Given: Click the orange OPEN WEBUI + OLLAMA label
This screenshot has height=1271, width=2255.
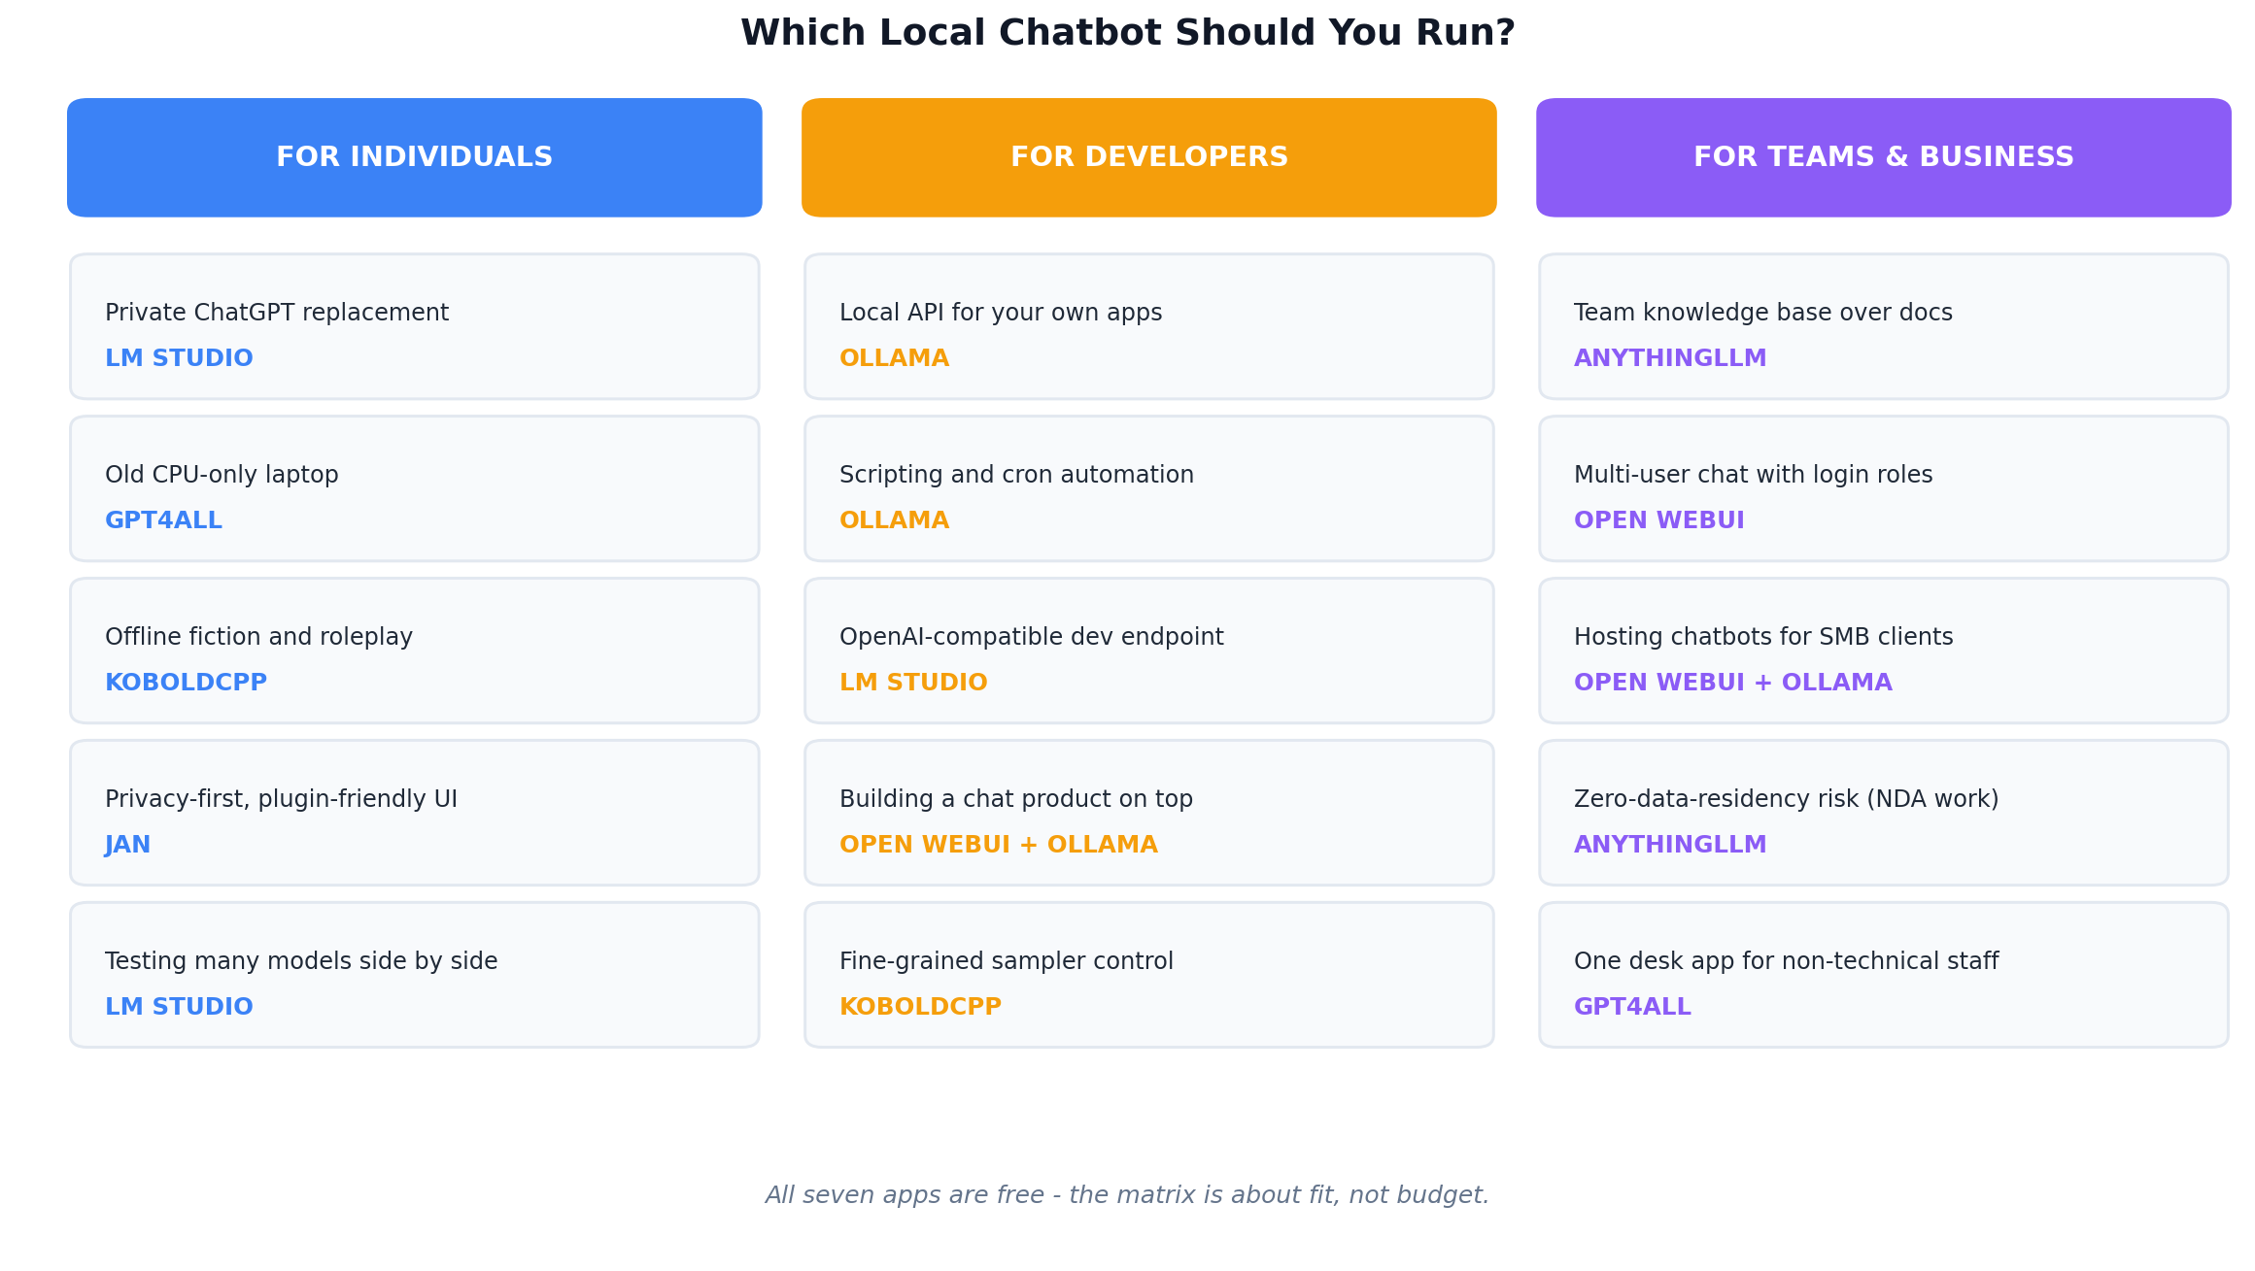Looking at the screenshot, I should coord(999,845).
